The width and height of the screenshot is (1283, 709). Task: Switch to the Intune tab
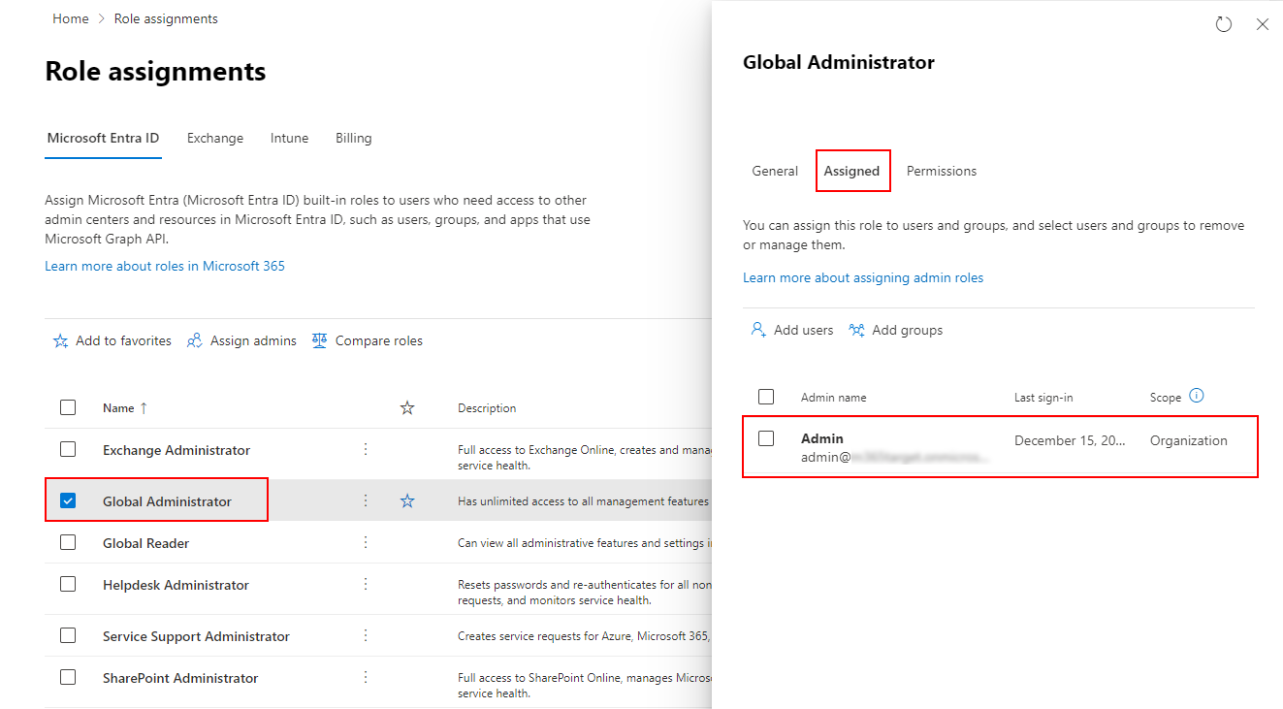(289, 138)
